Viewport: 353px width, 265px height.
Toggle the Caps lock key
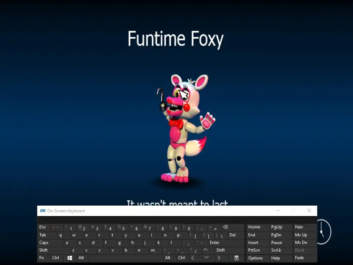(50, 243)
